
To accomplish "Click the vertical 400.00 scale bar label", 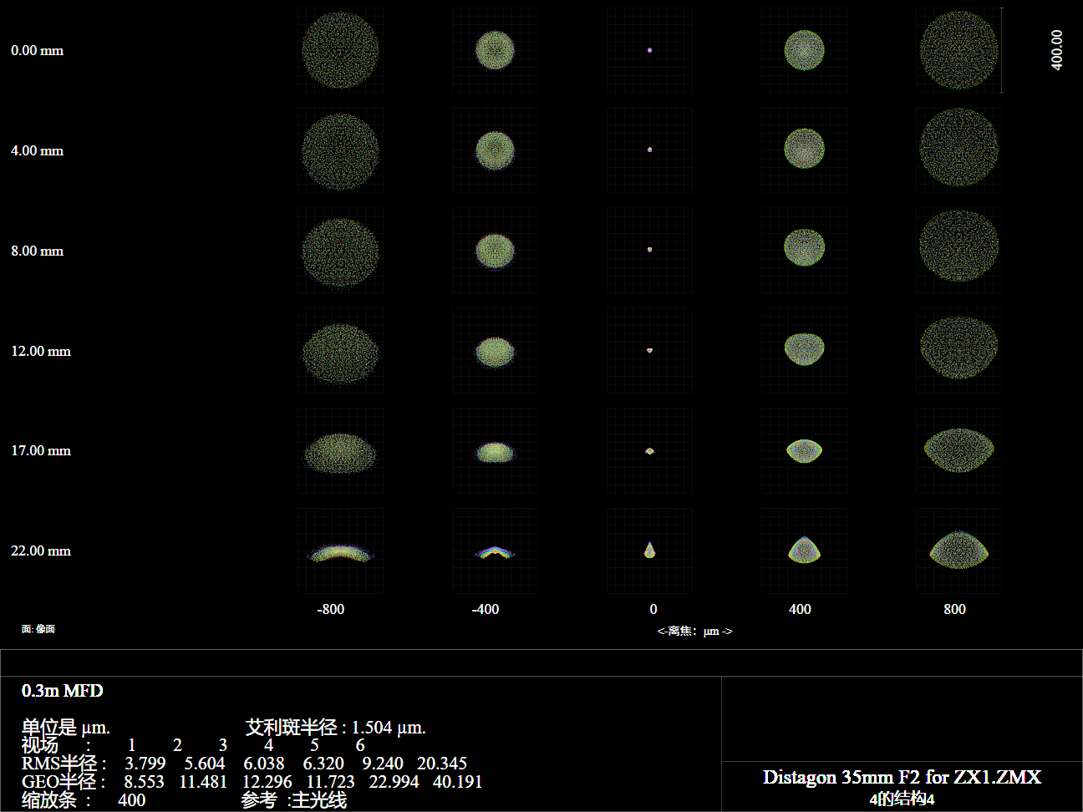I will click(x=1057, y=49).
